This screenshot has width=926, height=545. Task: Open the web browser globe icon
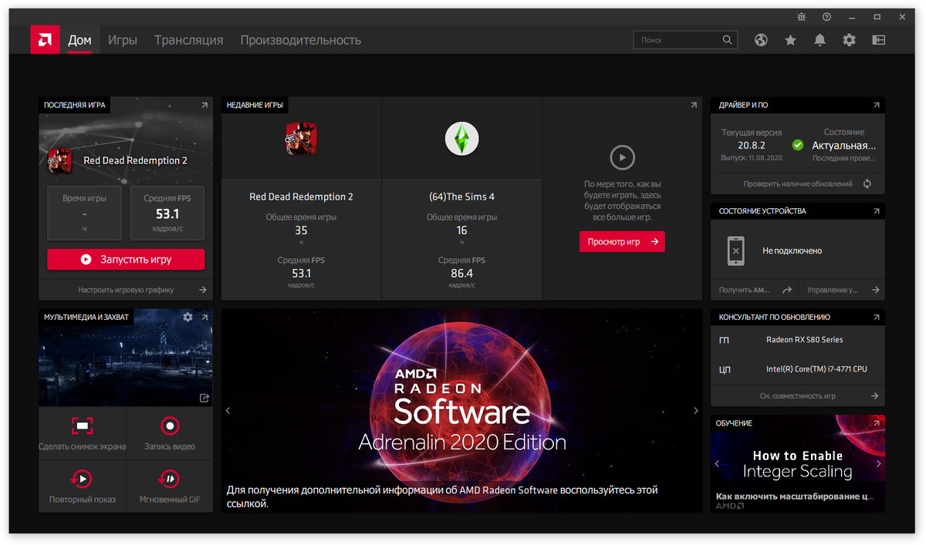coord(761,40)
